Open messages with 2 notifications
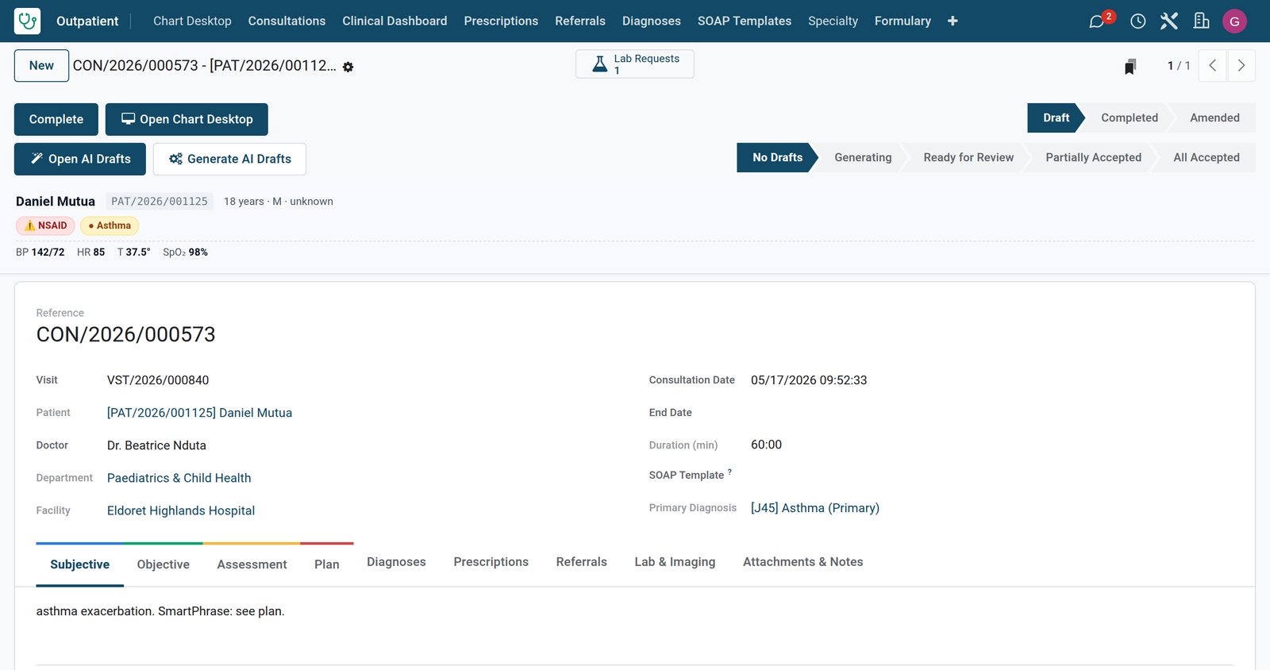 tap(1099, 21)
